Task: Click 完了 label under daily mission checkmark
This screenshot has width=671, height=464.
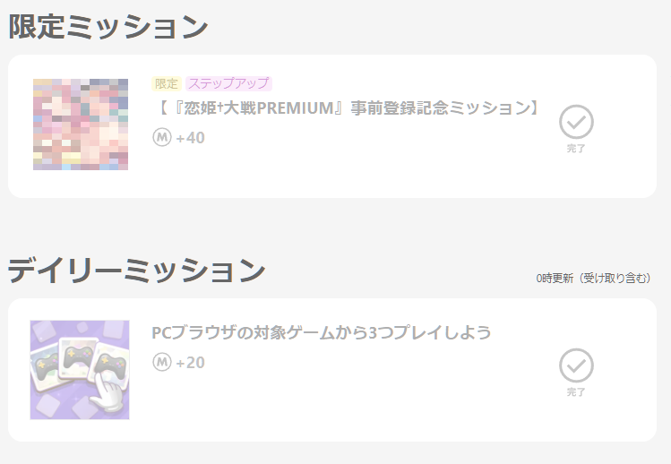Action: pos(576,392)
